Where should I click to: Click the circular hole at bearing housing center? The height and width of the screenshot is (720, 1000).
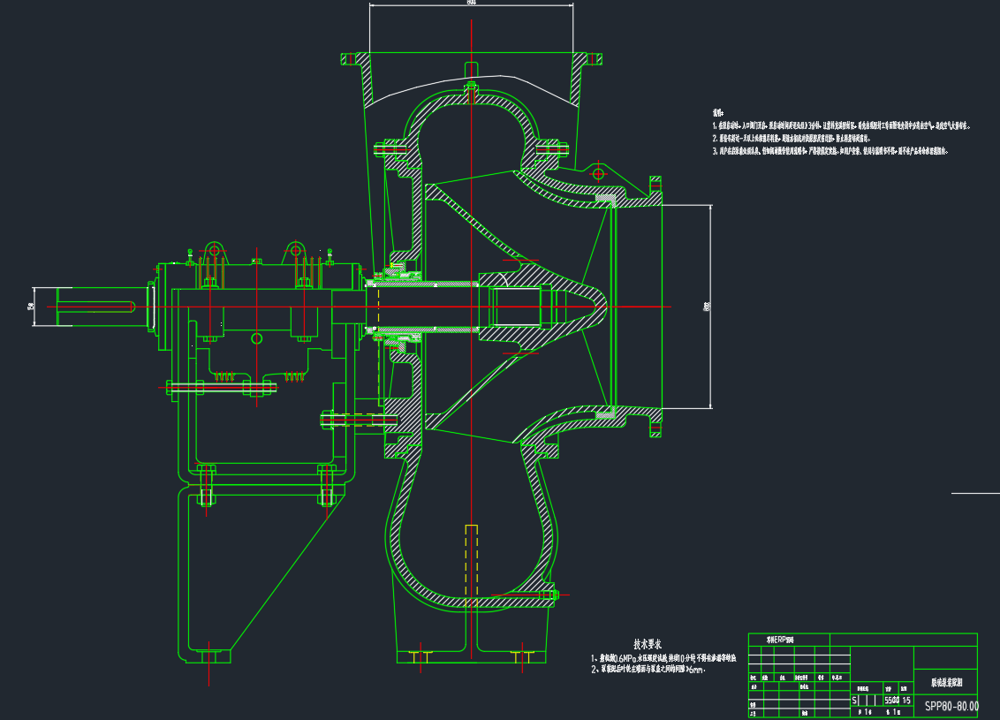(x=257, y=338)
